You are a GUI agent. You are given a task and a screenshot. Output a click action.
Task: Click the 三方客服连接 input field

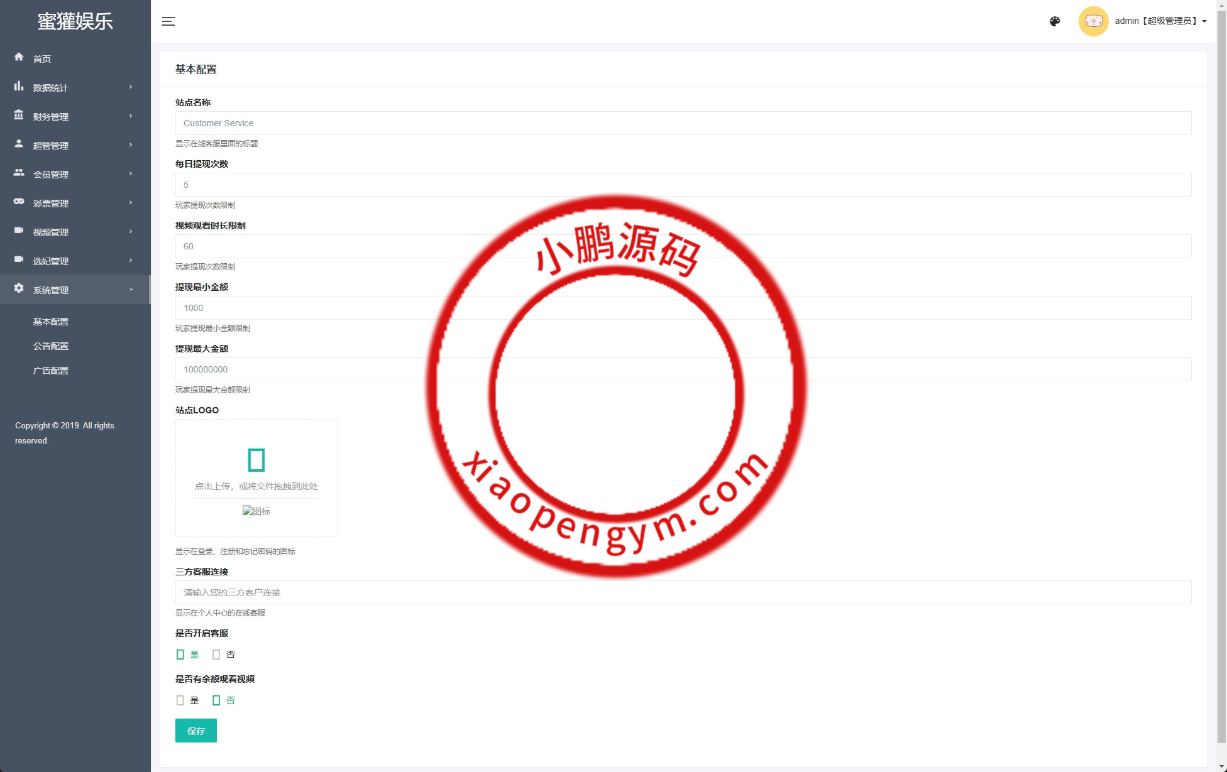coord(683,592)
